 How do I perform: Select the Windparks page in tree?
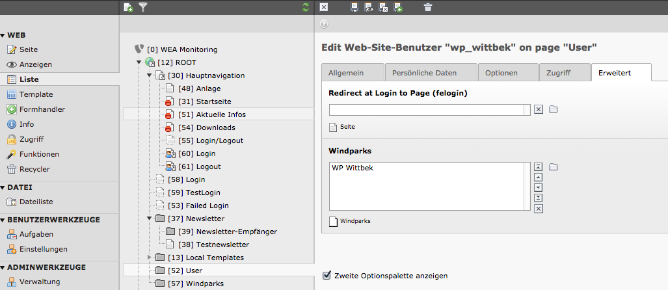point(205,283)
